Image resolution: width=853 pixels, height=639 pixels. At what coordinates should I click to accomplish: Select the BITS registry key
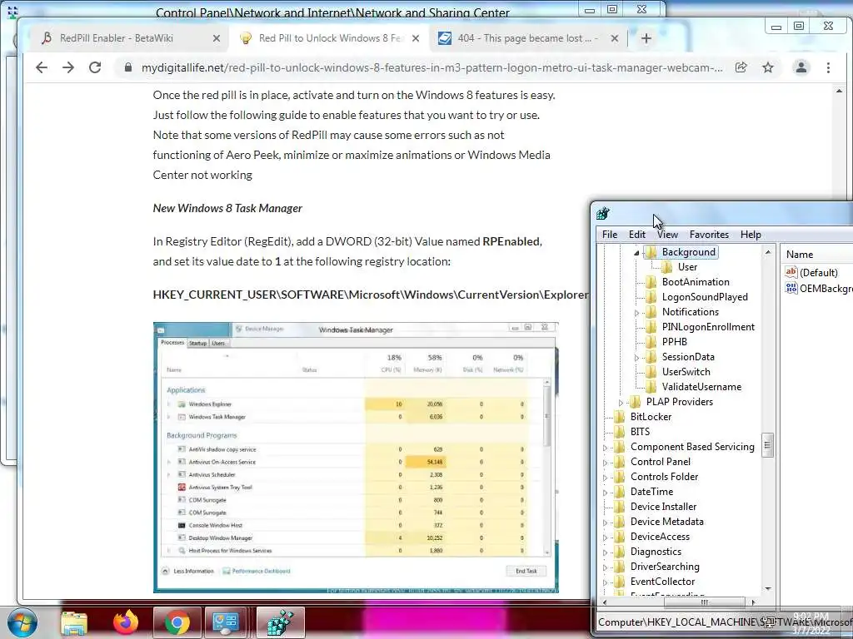tap(640, 432)
